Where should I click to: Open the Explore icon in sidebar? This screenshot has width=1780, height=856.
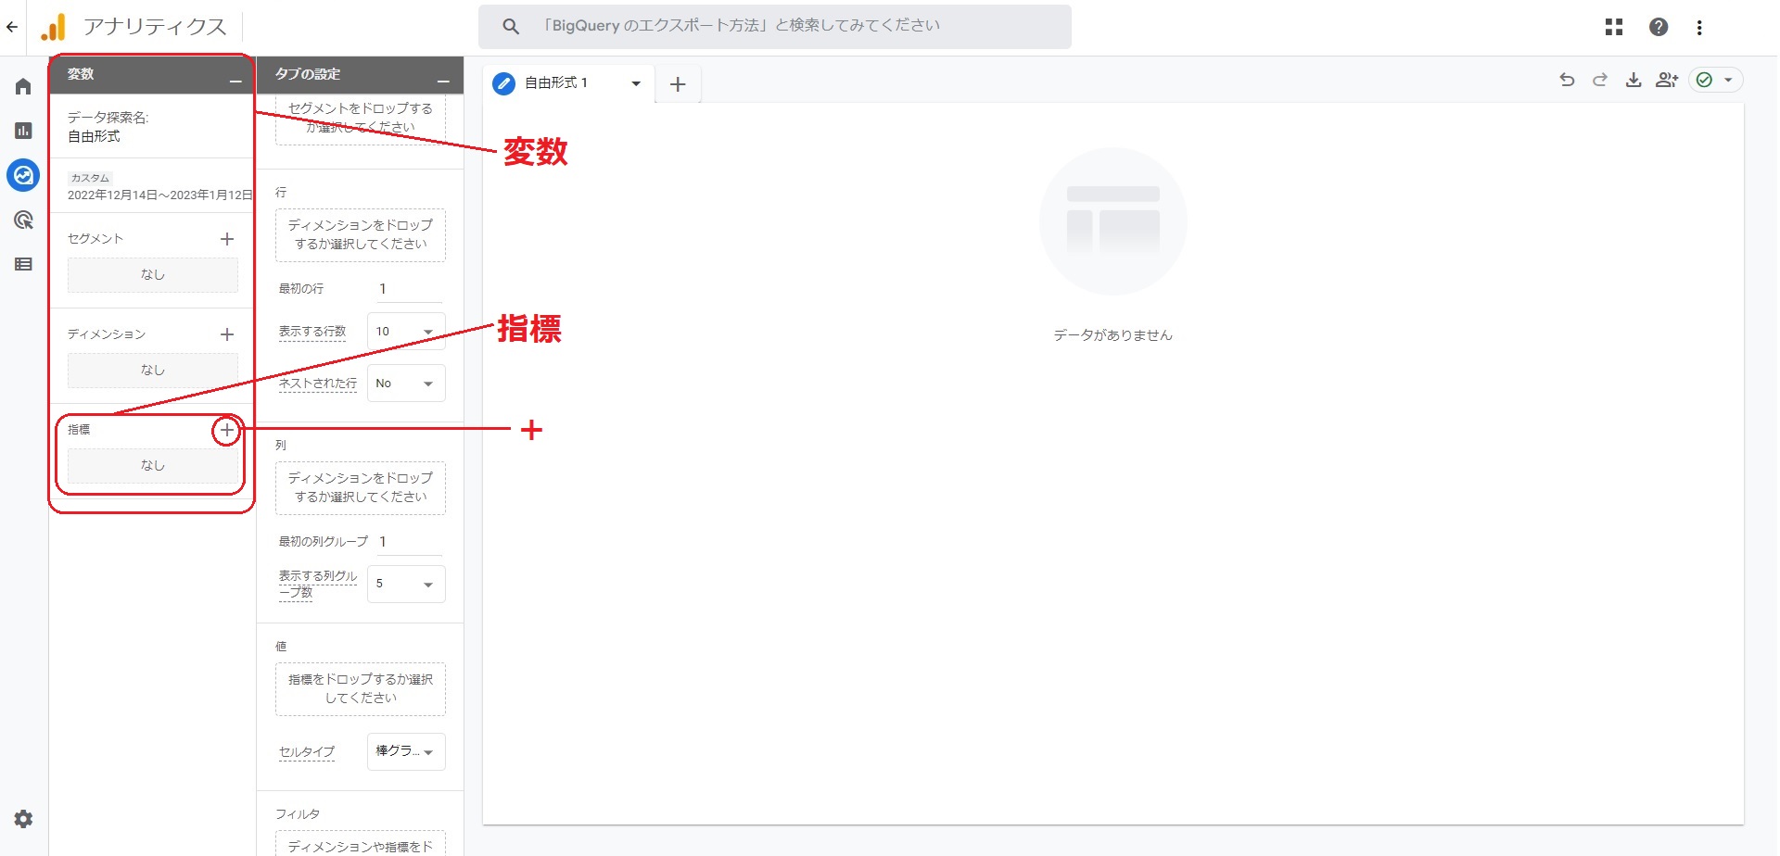click(23, 174)
